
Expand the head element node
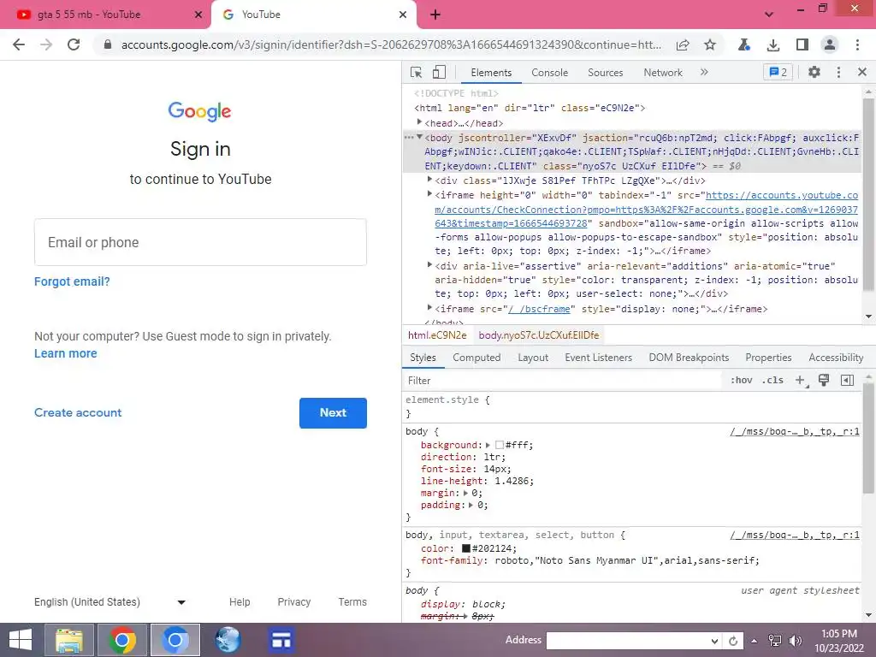419,122
